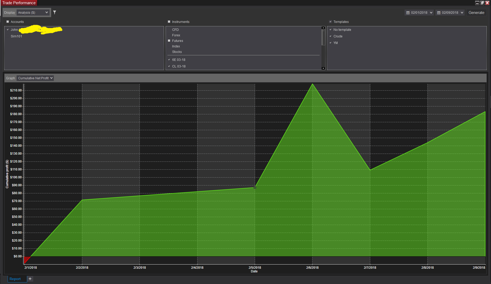Click instruments list scroll down arrow
Viewport: 491px width, 284px height.
pos(323,68)
